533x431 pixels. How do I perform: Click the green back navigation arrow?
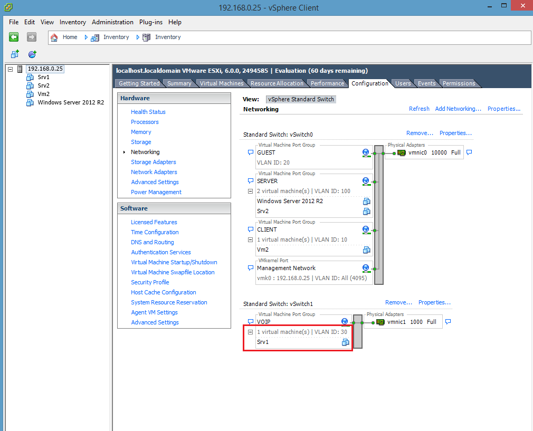coord(14,37)
